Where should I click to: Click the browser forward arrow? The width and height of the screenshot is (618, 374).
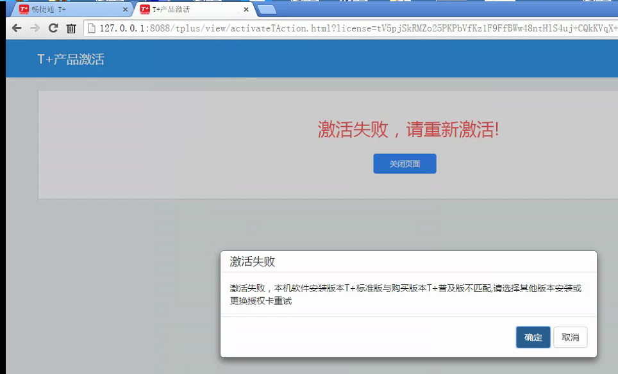click(35, 28)
